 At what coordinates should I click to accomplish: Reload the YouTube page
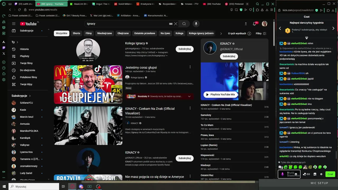click(x=19, y=10)
